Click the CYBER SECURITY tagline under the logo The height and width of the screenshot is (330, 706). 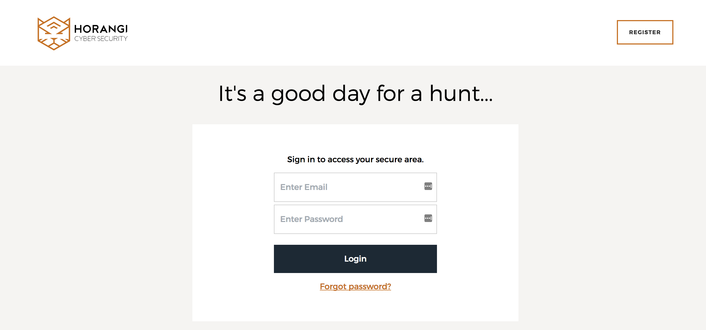(x=101, y=39)
